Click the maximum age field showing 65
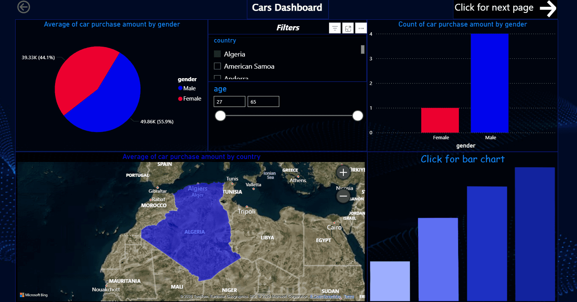 click(263, 102)
